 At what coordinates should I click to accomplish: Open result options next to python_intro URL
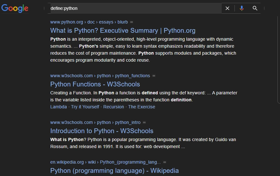click(x=144, y=123)
